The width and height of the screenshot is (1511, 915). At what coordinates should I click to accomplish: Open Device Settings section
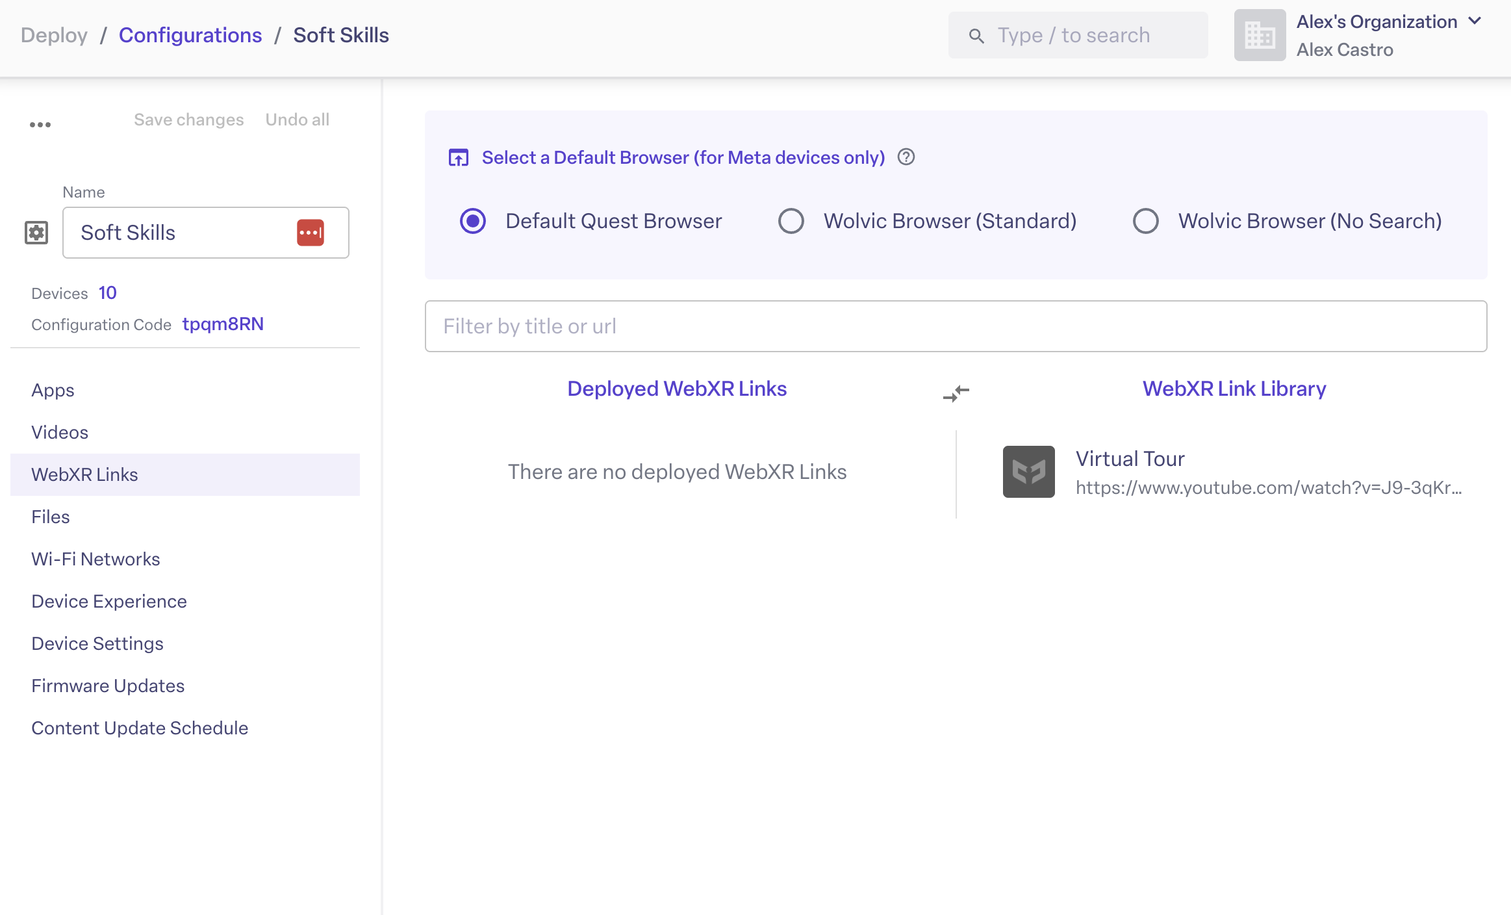click(185, 643)
